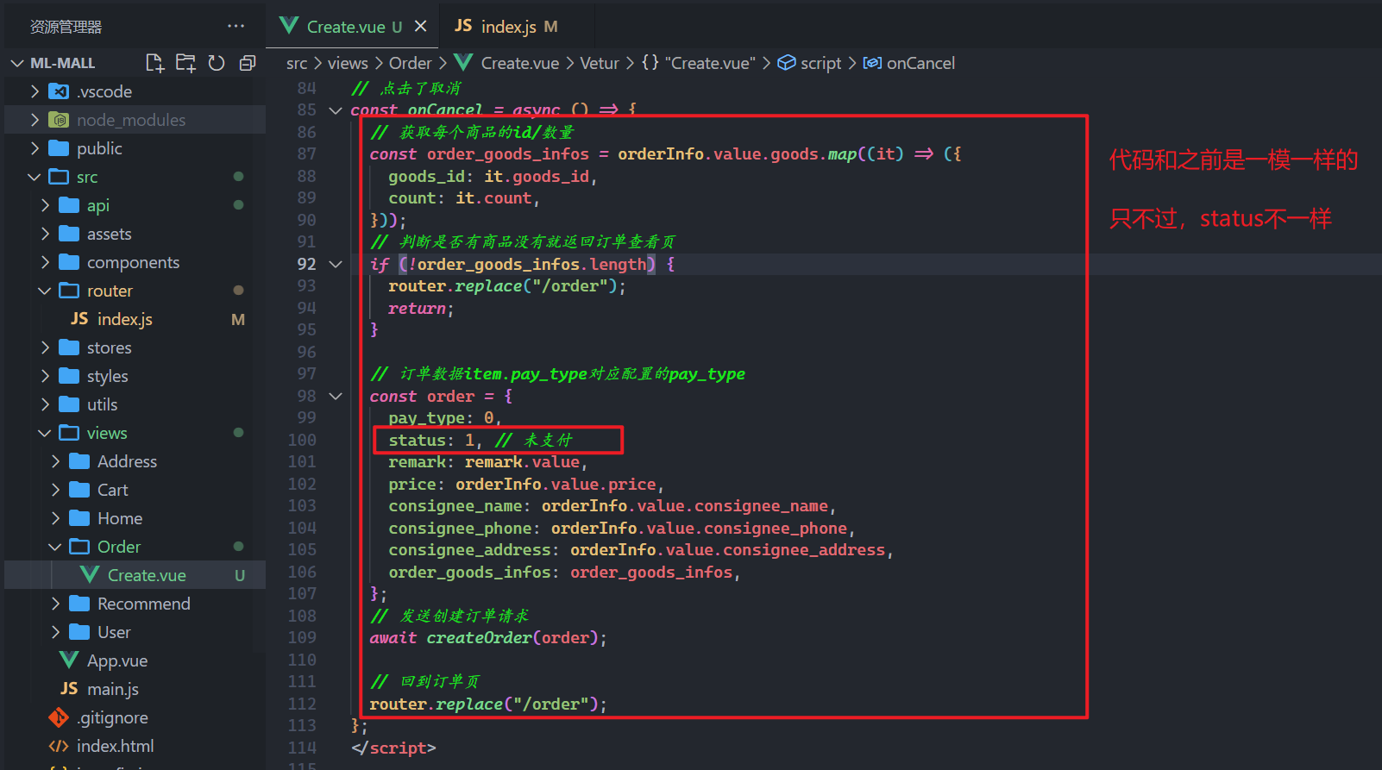The image size is (1382, 770).
Task: Click breadcrumb segment src
Action: coord(297,63)
